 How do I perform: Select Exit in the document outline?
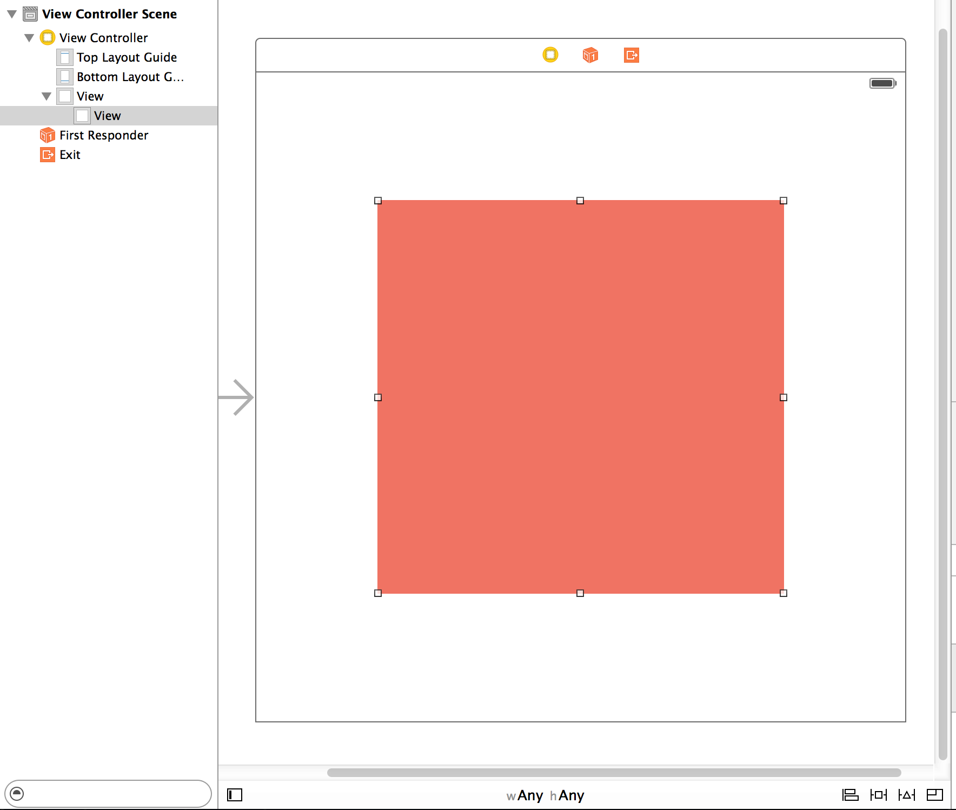coord(69,155)
